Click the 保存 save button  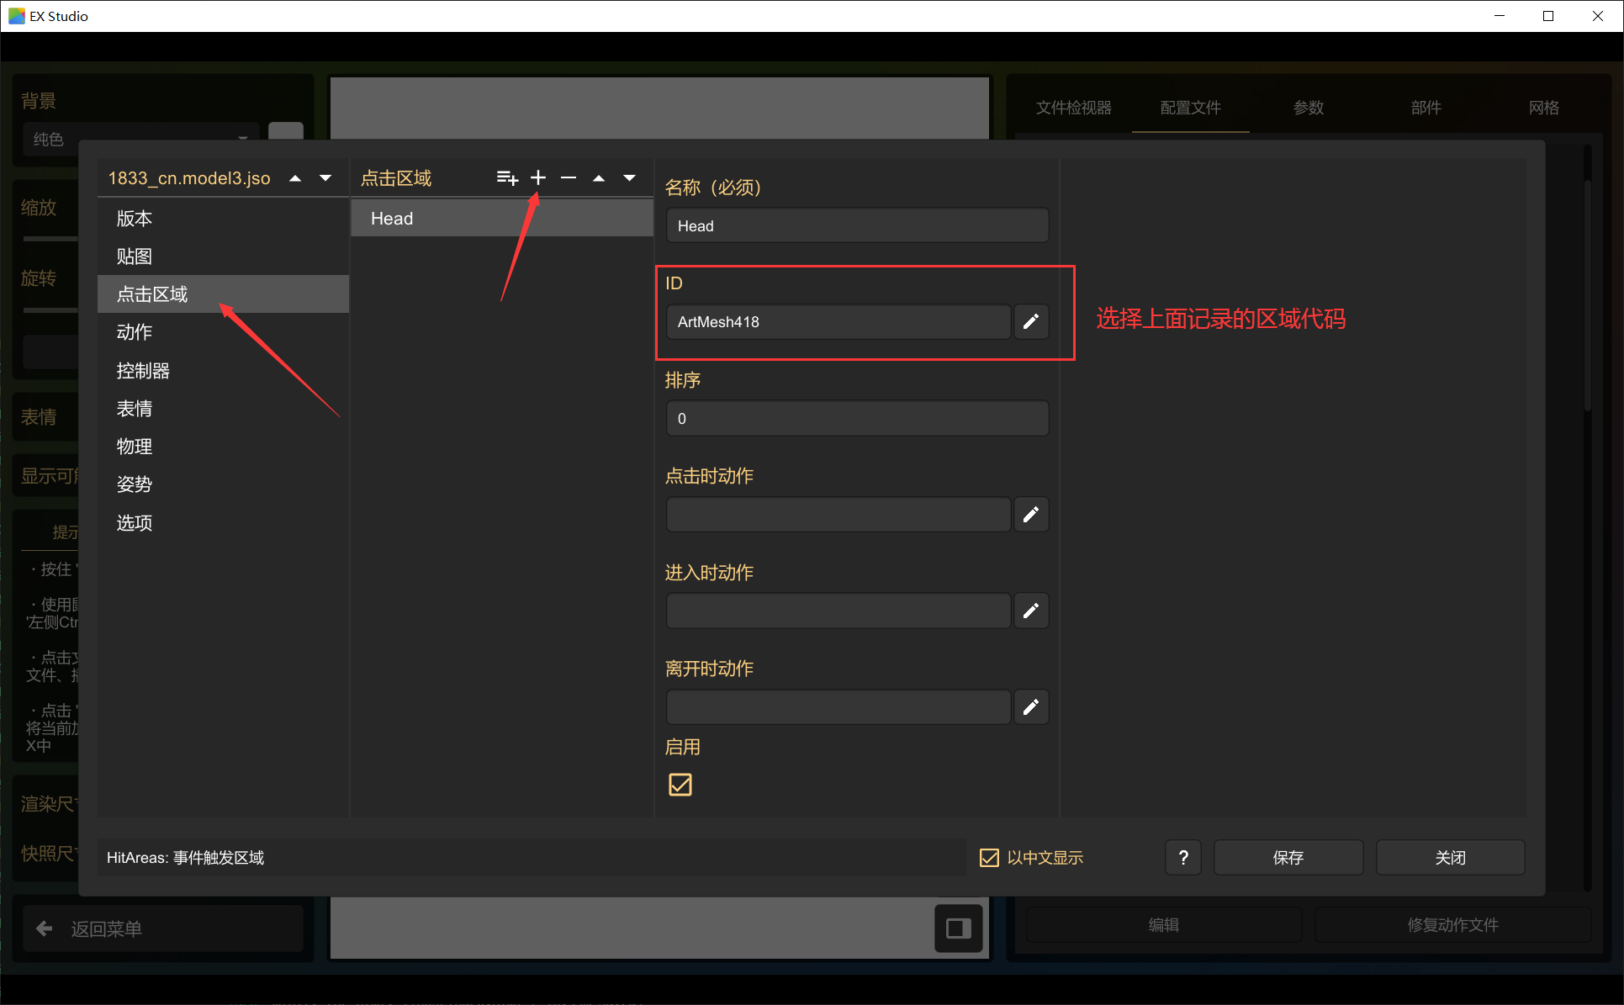coord(1288,857)
